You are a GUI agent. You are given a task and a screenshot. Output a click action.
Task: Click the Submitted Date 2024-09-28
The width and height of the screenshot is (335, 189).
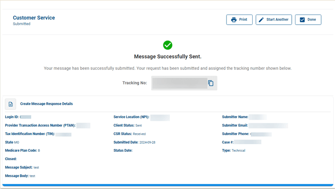tap(147, 142)
